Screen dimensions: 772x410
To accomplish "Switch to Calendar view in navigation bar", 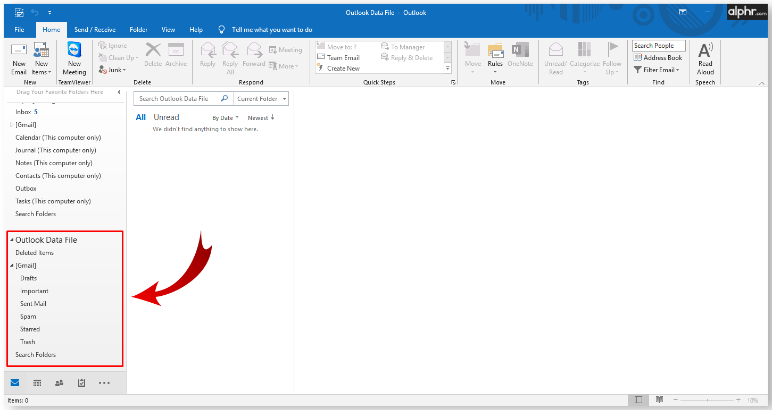I will tap(37, 383).
